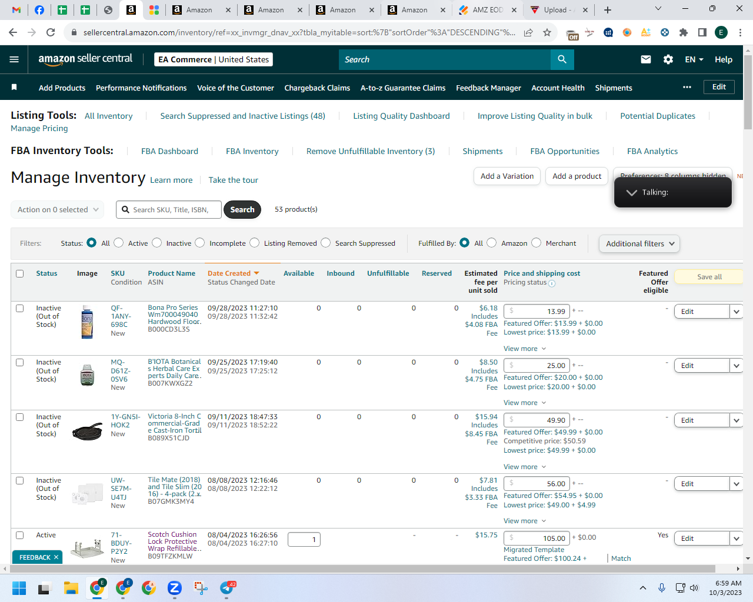Check the box for the Bona Pro Series row
The height and width of the screenshot is (602, 753).
click(x=20, y=308)
